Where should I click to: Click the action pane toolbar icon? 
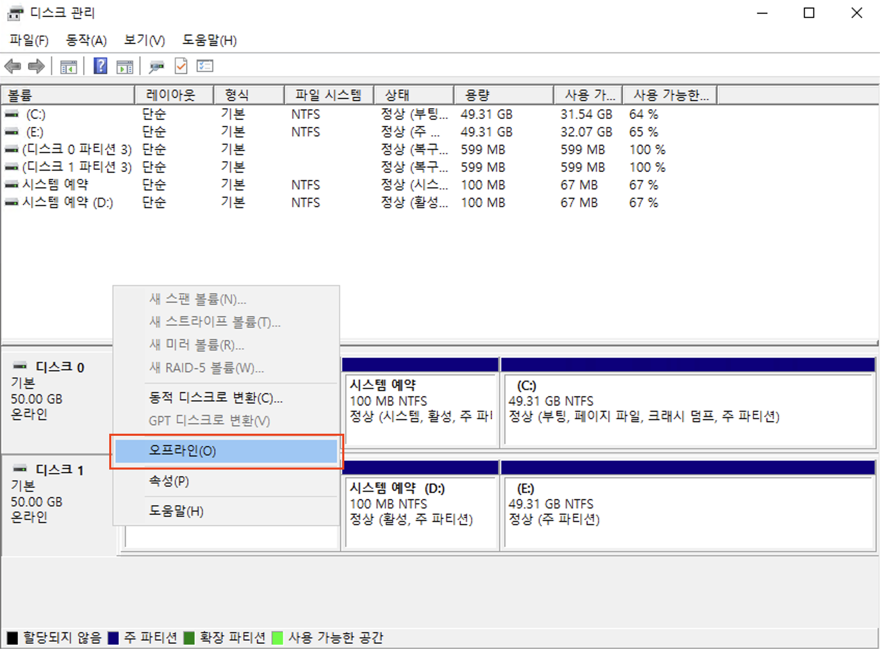[125, 67]
